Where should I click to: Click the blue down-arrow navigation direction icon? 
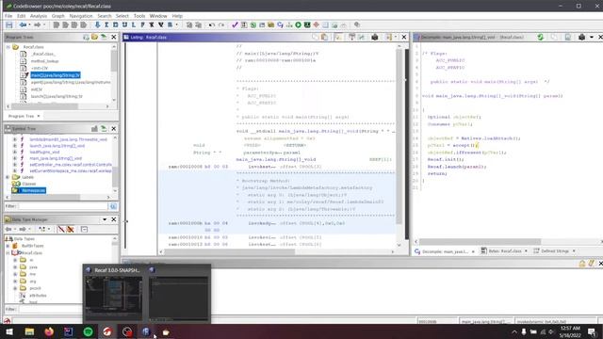coord(97,25)
